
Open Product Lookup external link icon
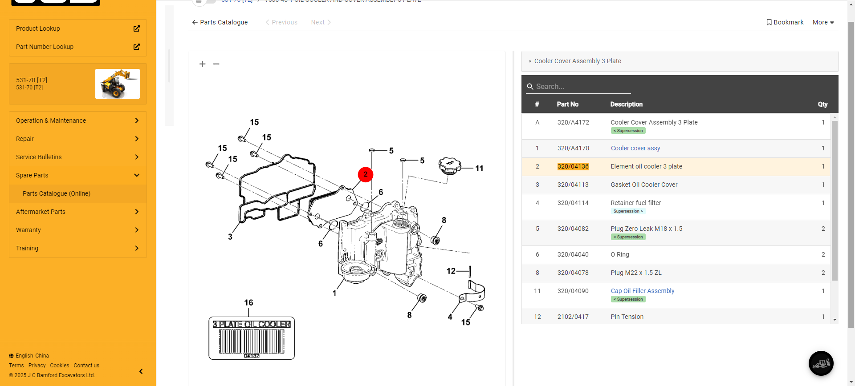tap(137, 28)
